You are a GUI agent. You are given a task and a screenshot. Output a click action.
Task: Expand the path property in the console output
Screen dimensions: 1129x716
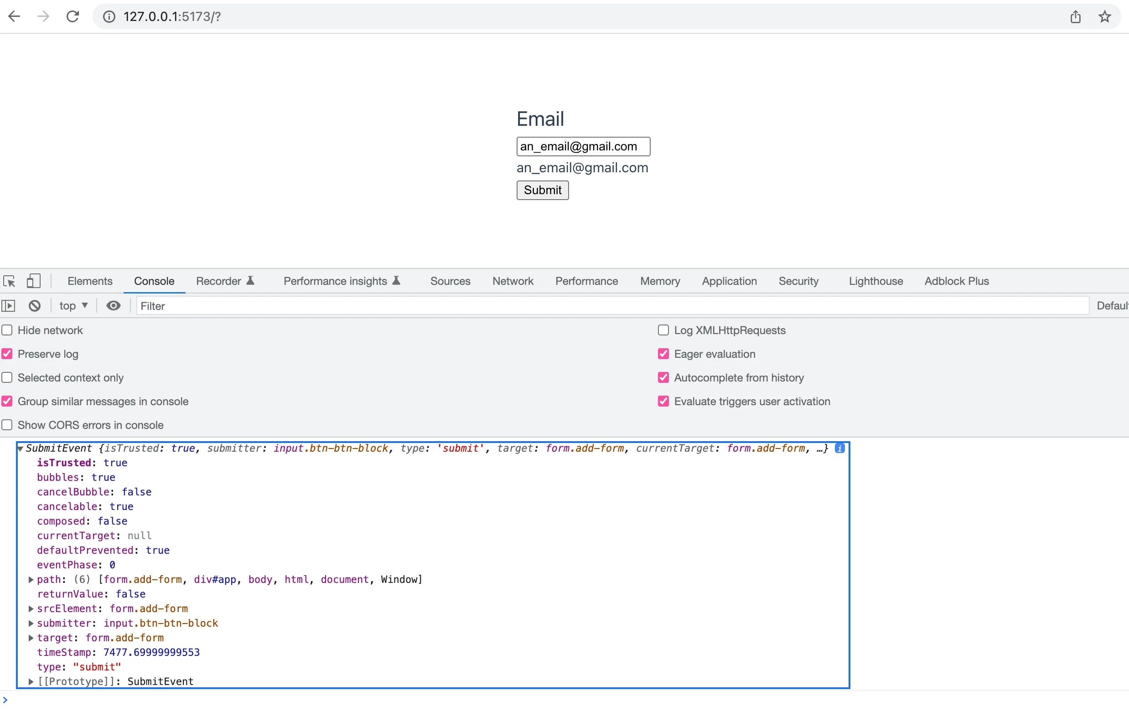(x=31, y=580)
